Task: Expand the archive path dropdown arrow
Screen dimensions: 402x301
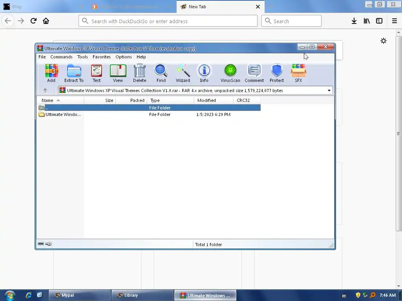Action: 329,91
